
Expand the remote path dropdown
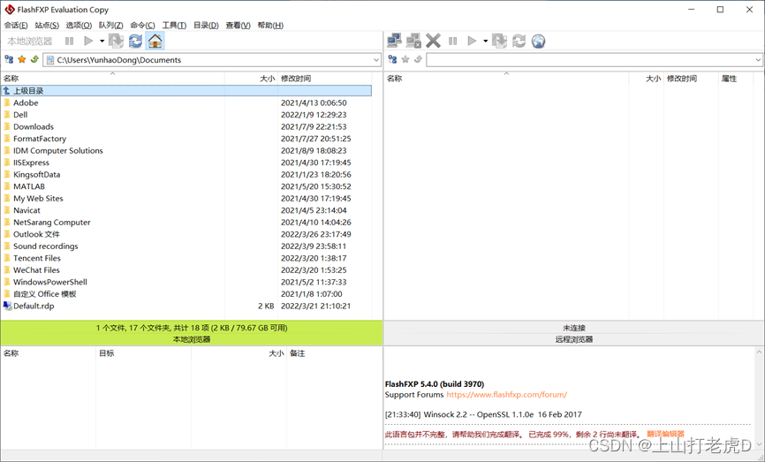click(x=758, y=60)
